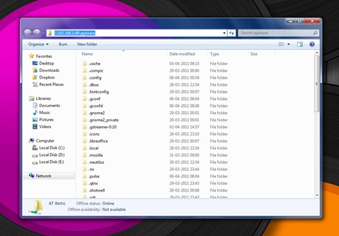Open the Documents library
Screen dimensions: 339x236
pyautogui.click(x=49, y=105)
